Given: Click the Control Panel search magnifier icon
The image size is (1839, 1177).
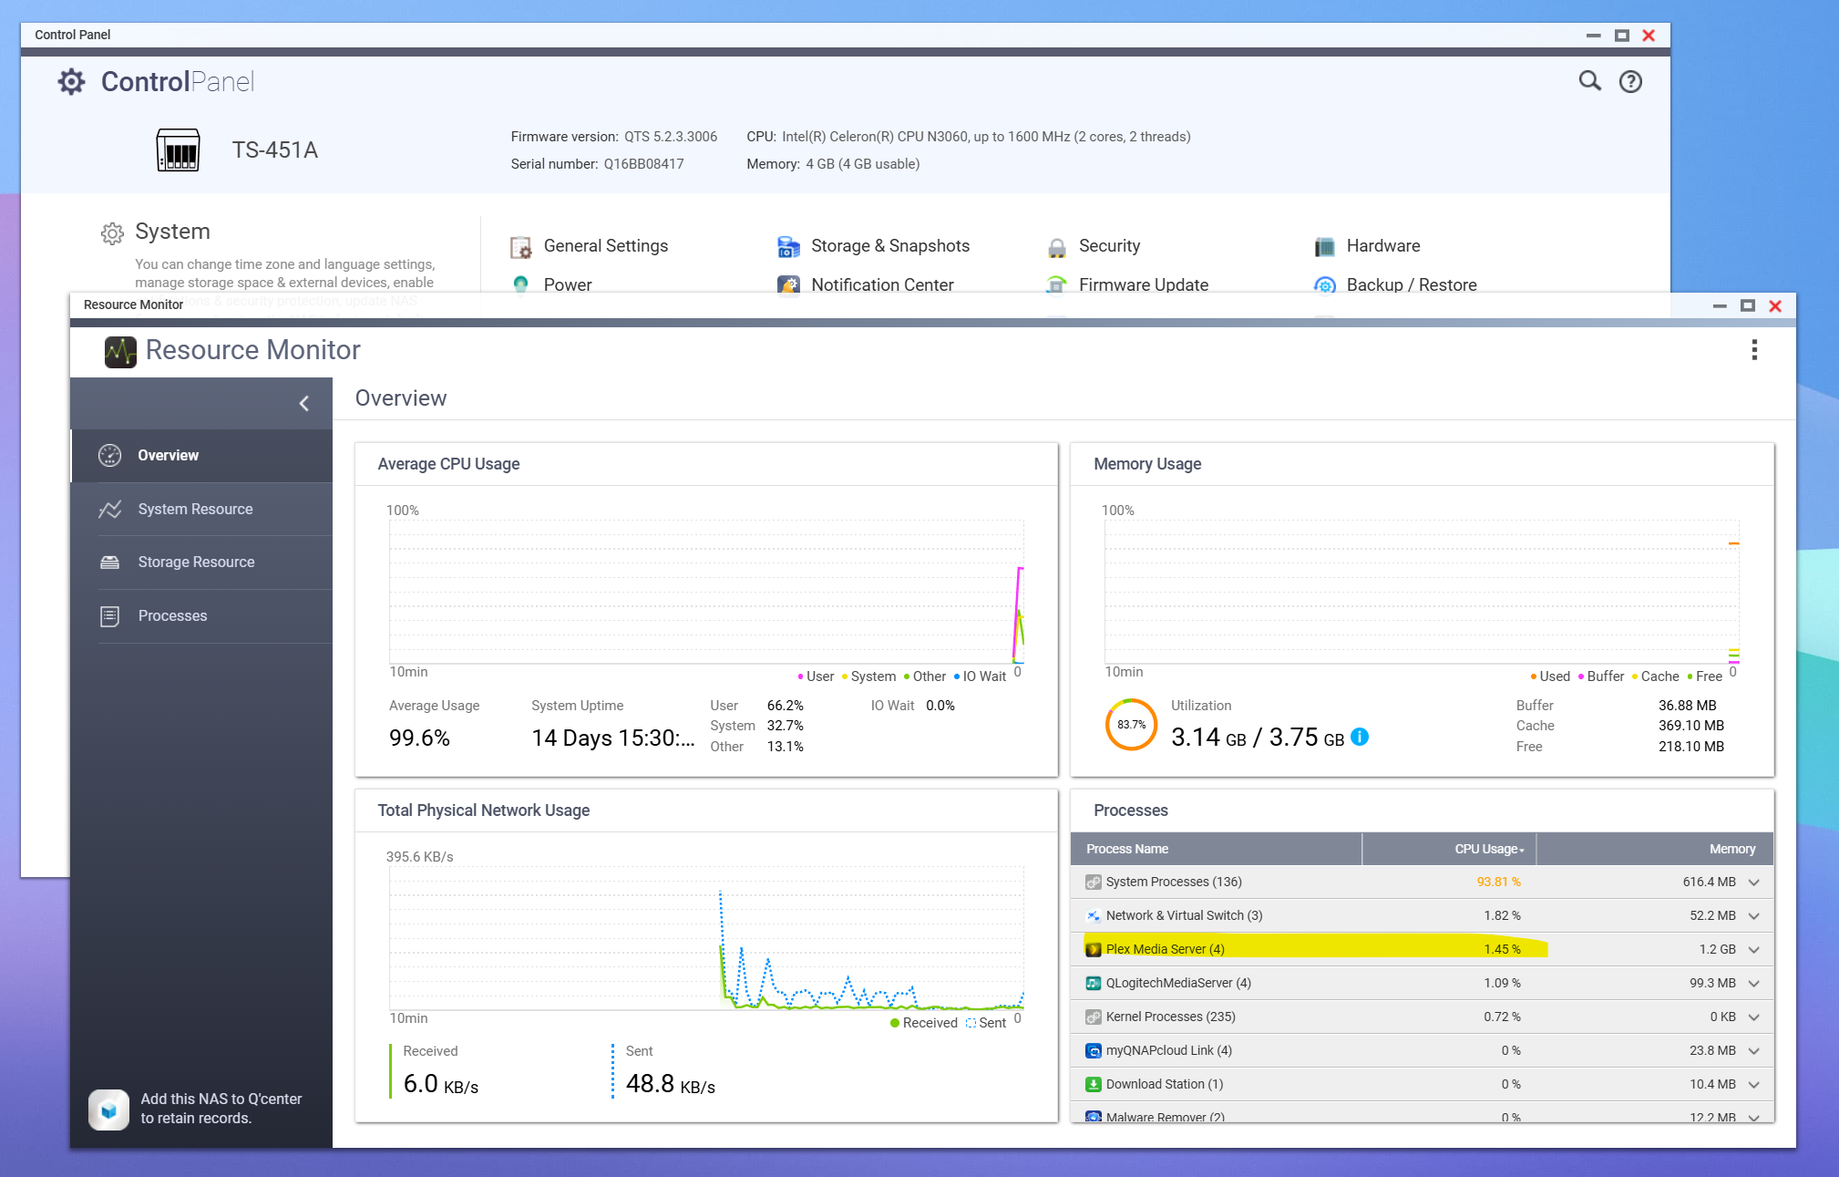Looking at the screenshot, I should point(1589,81).
